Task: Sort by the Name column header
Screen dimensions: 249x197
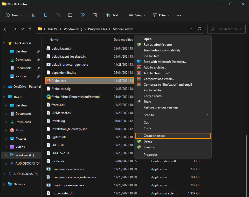Action: (x=54, y=40)
